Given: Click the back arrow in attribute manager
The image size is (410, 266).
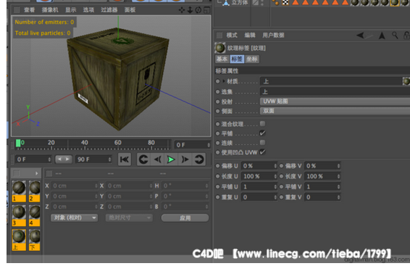Looking at the screenshot, I should click(361, 35).
